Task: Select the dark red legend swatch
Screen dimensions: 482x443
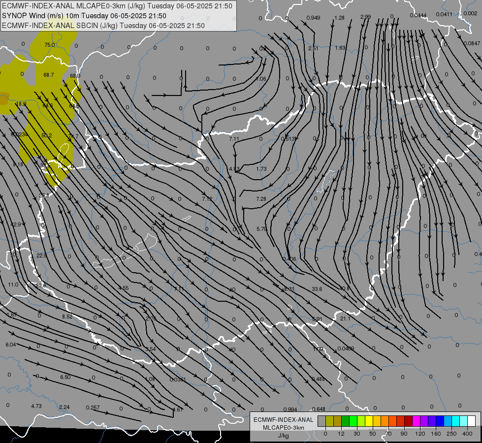Action: point(408,421)
